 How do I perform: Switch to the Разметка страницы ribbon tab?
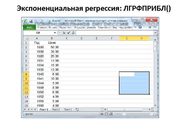click(65, 27)
